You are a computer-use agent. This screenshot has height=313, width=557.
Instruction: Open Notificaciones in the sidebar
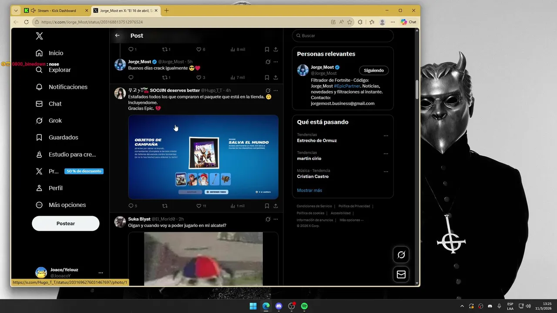[x=62, y=87]
